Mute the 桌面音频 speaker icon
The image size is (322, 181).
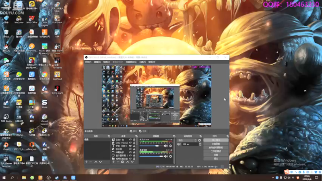pos(165,156)
